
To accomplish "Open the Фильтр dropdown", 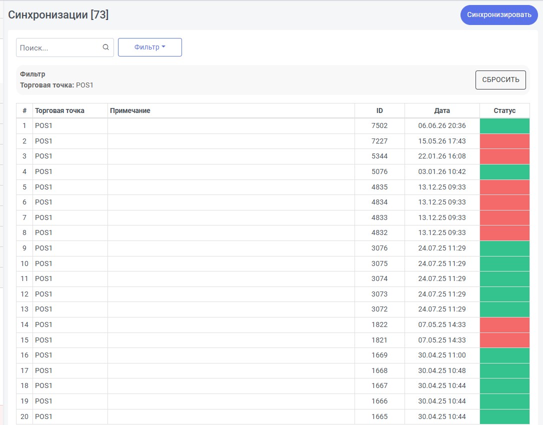I will pos(150,47).
